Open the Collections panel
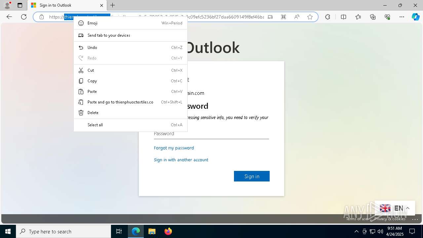Image resolution: width=423 pixels, height=238 pixels. 373,17
